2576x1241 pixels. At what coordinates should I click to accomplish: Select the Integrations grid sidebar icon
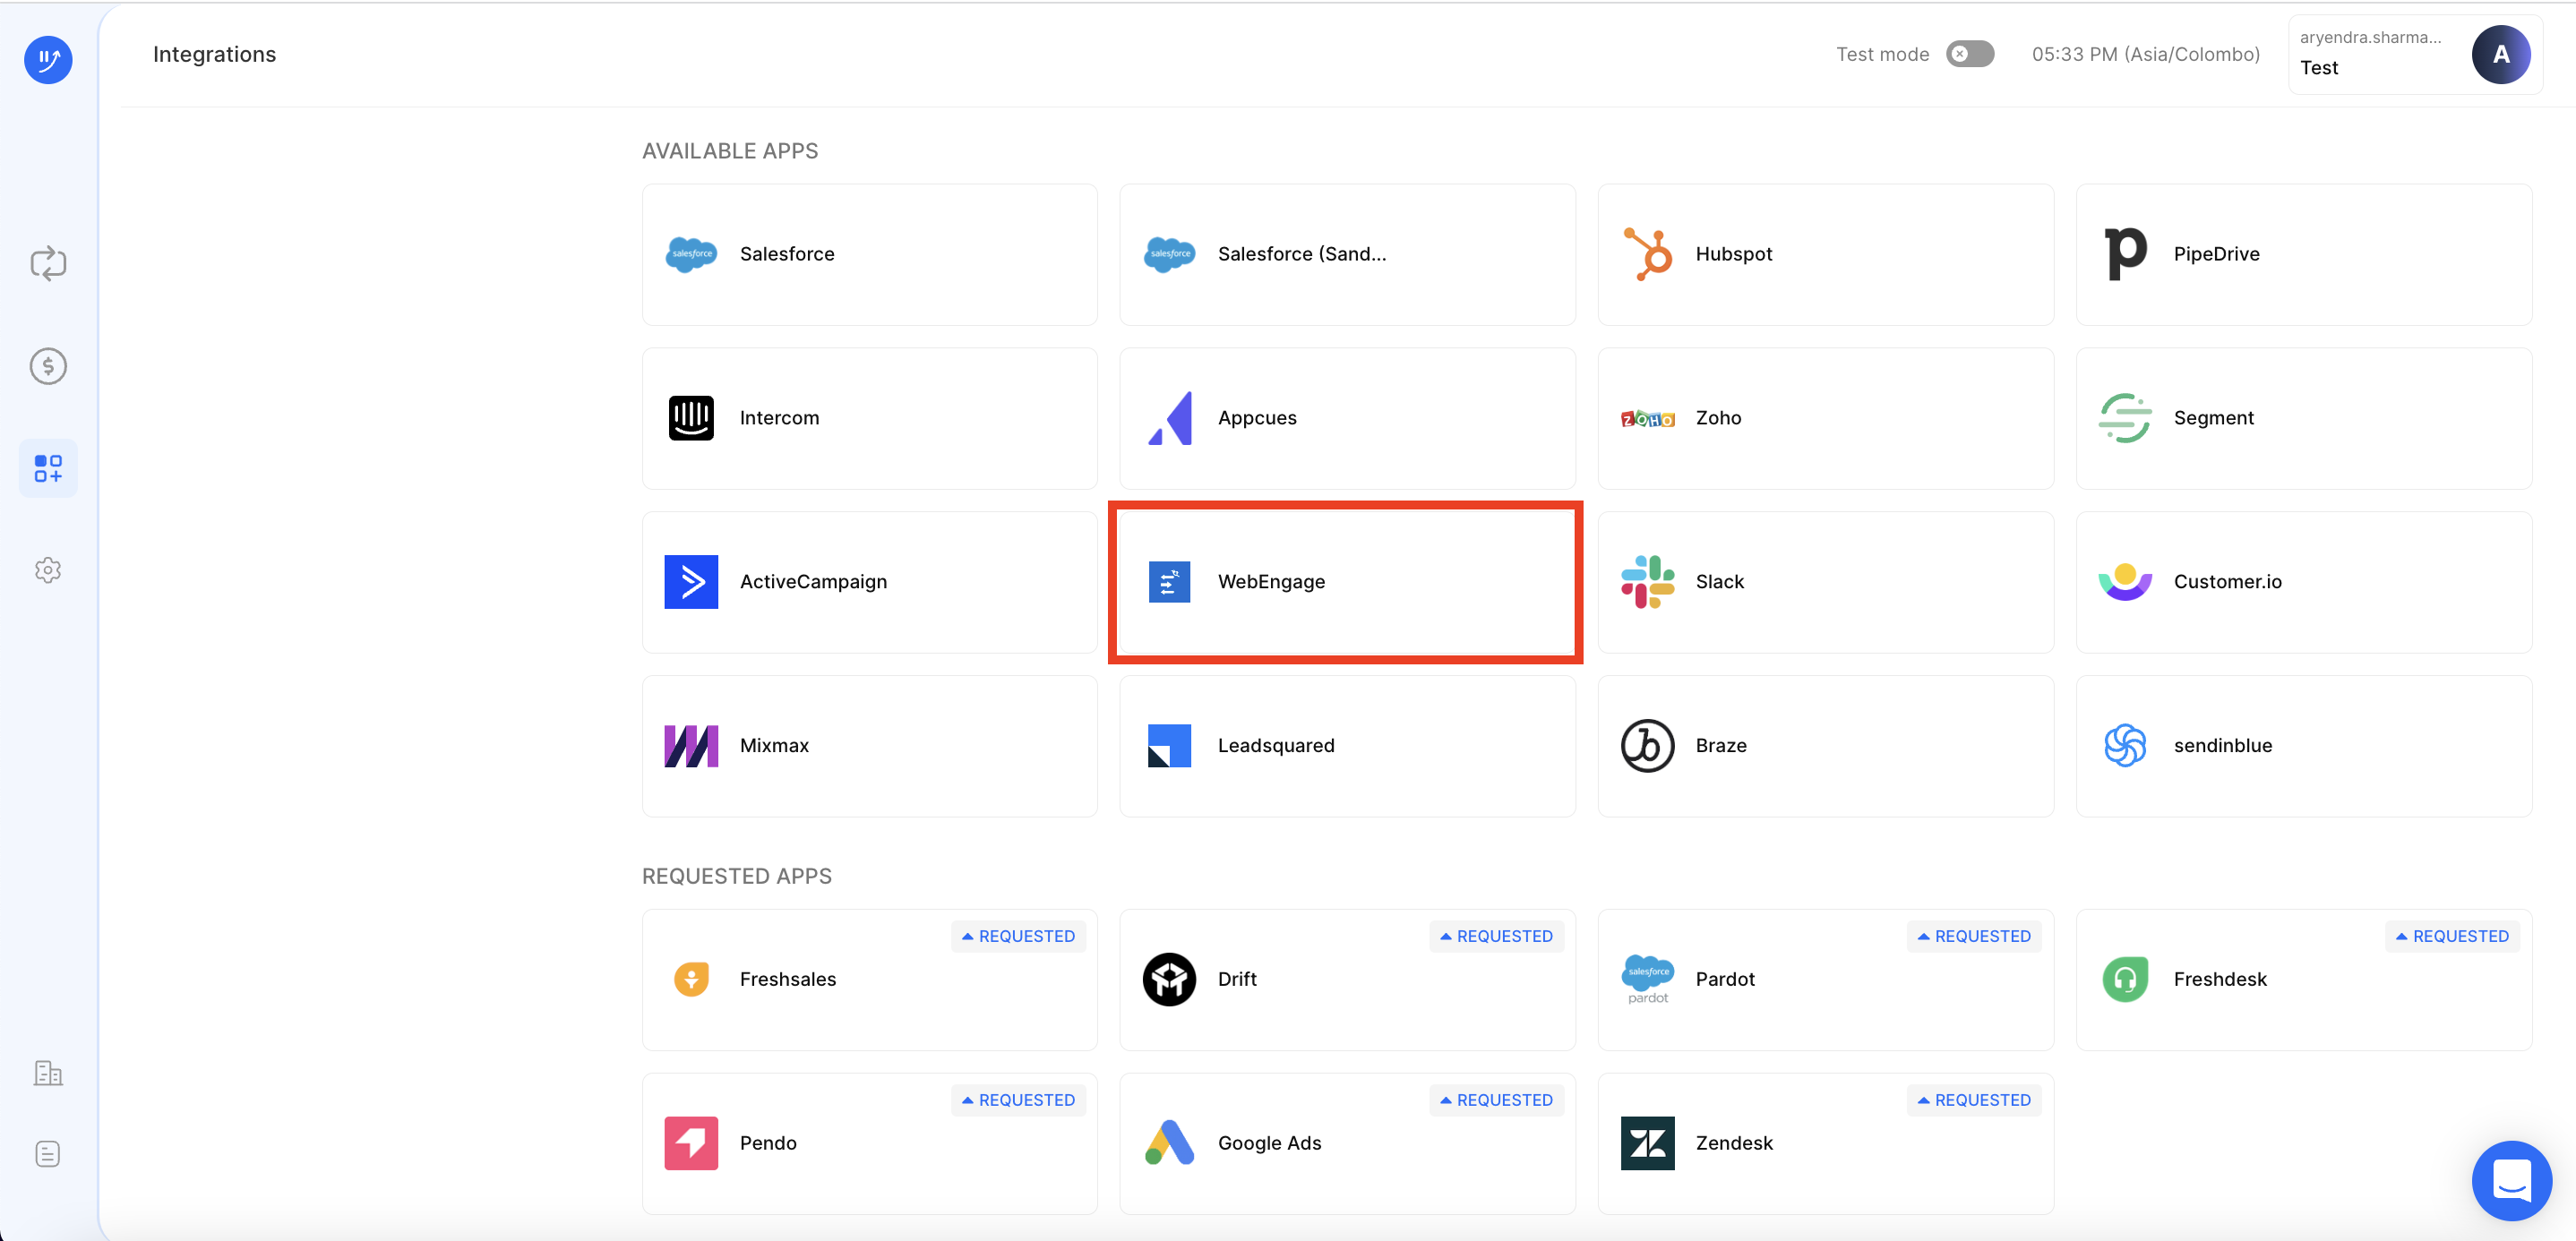point(48,468)
